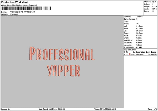Select the Deep Pink stop sequence row
Screen dimensions: 158x111
click(140, 54)
